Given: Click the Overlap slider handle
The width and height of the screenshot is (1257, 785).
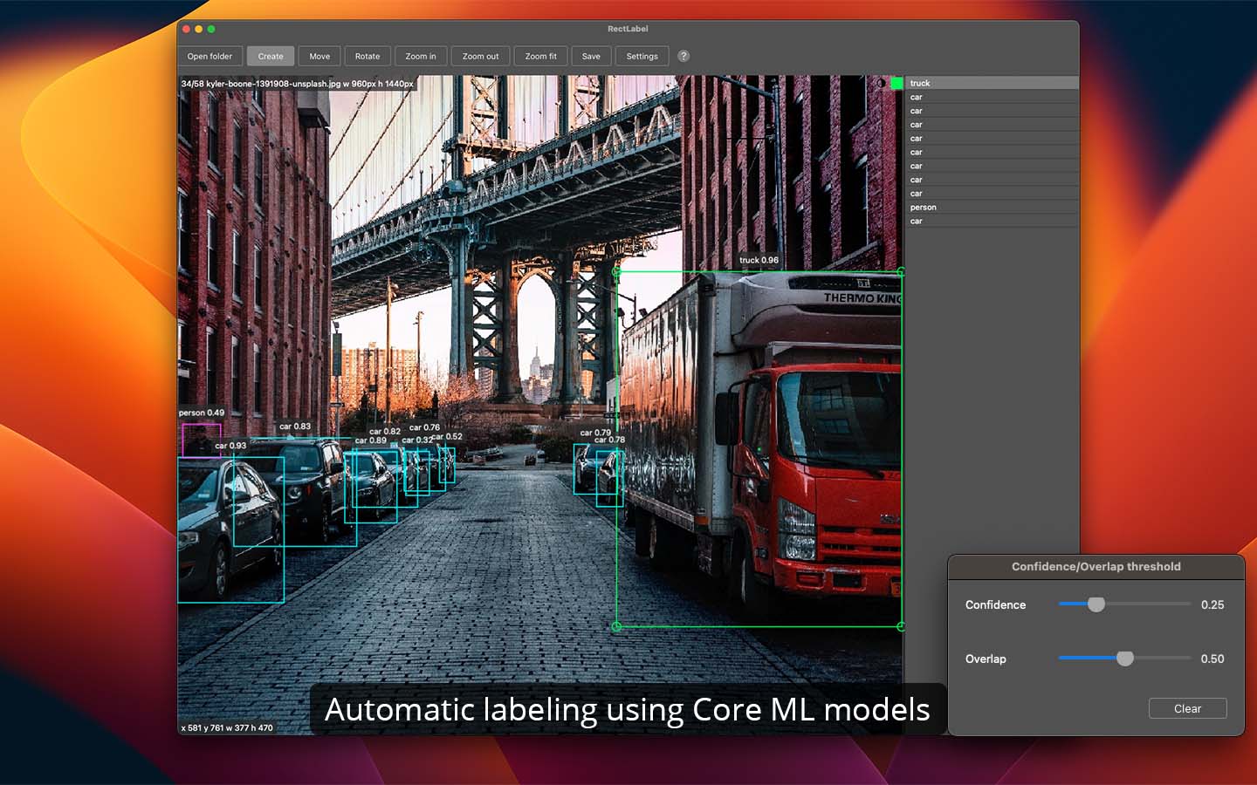Looking at the screenshot, I should [x=1125, y=659].
